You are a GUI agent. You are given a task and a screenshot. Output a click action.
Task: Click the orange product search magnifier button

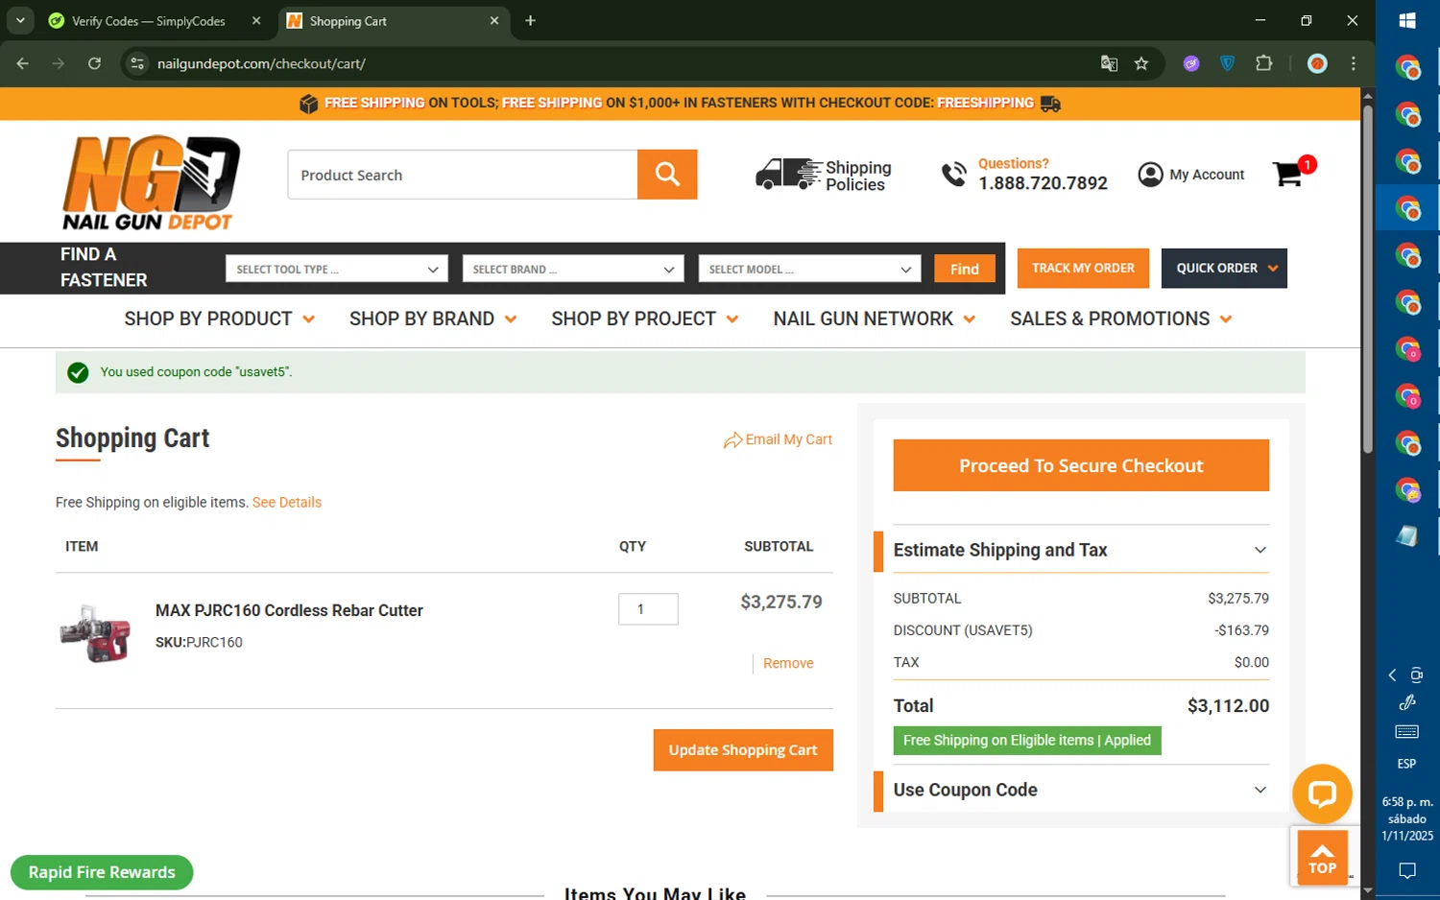pyautogui.click(x=667, y=175)
